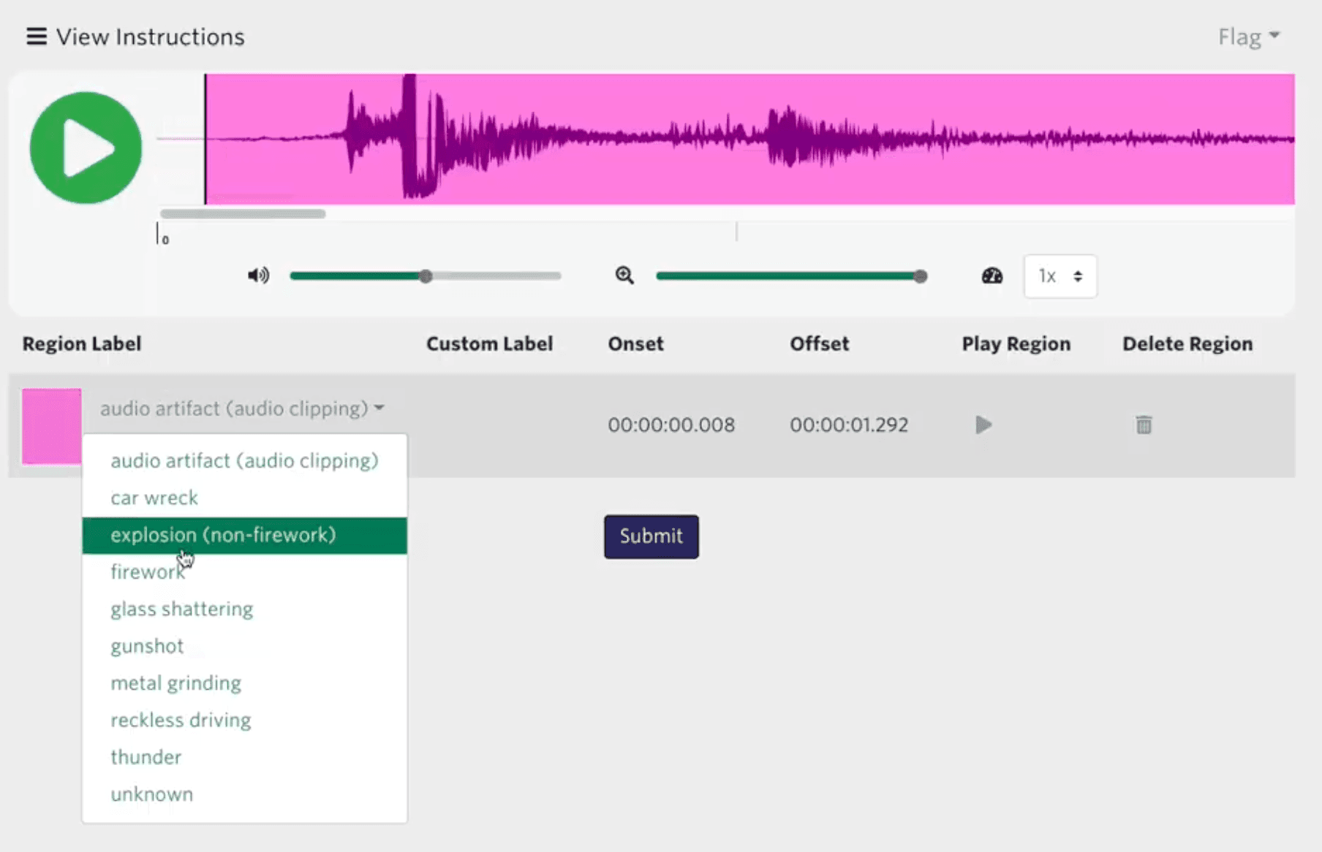Click the speaker volume icon
Viewport: 1322px width, 852px height.
[x=257, y=275]
